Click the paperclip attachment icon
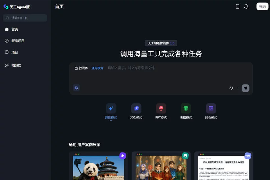Screen dimensions: 270x180 231,88
